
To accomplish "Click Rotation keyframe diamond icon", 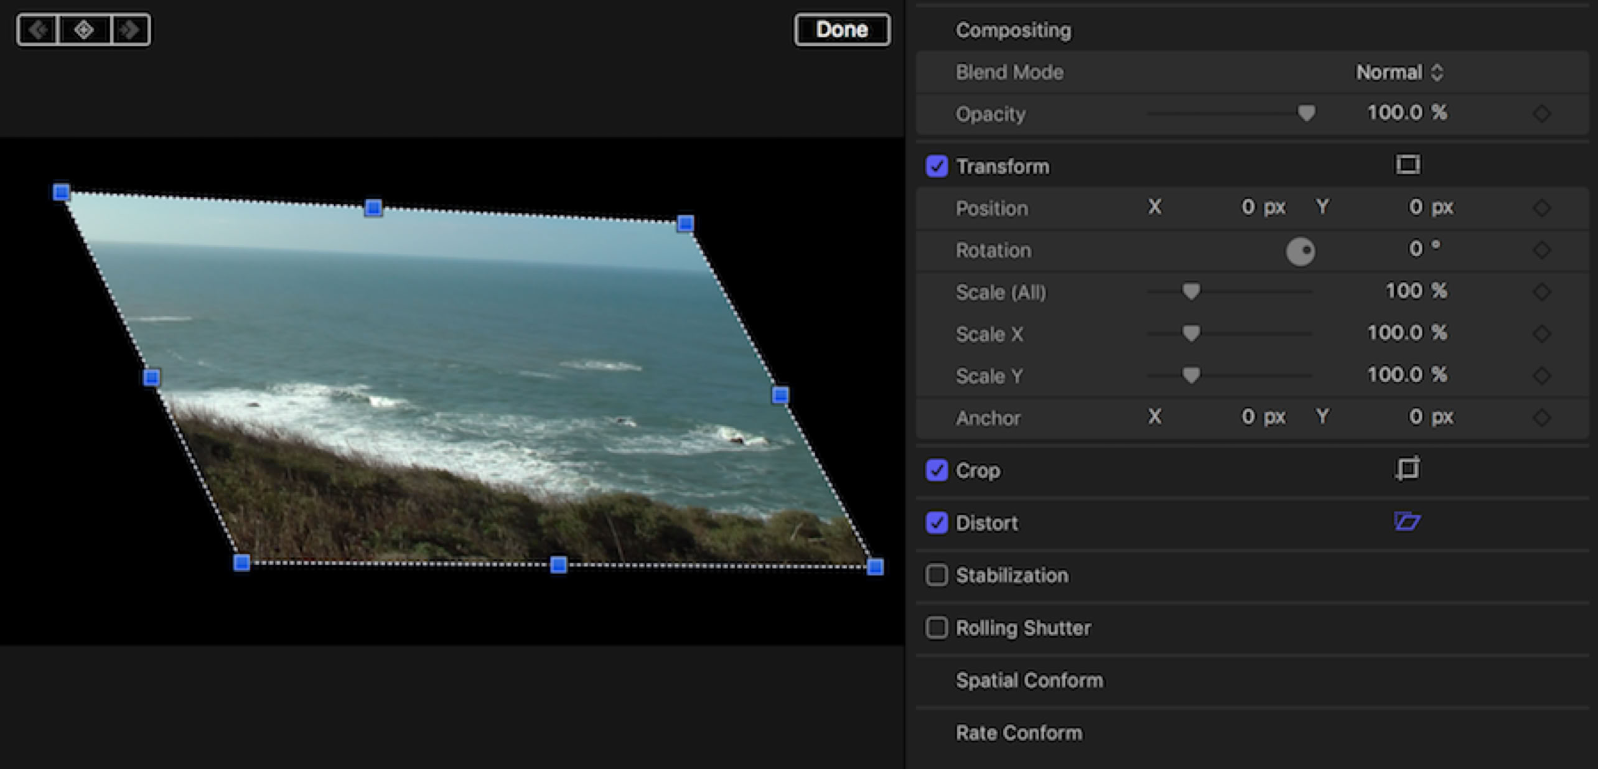I will click(1541, 250).
